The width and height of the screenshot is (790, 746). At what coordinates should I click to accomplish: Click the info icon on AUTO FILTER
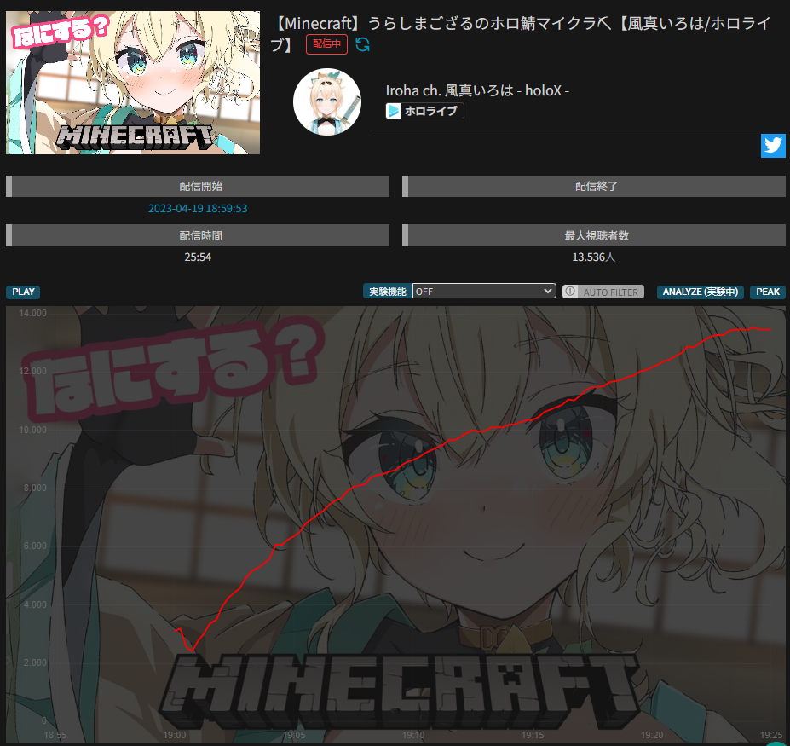tap(570, 292)
